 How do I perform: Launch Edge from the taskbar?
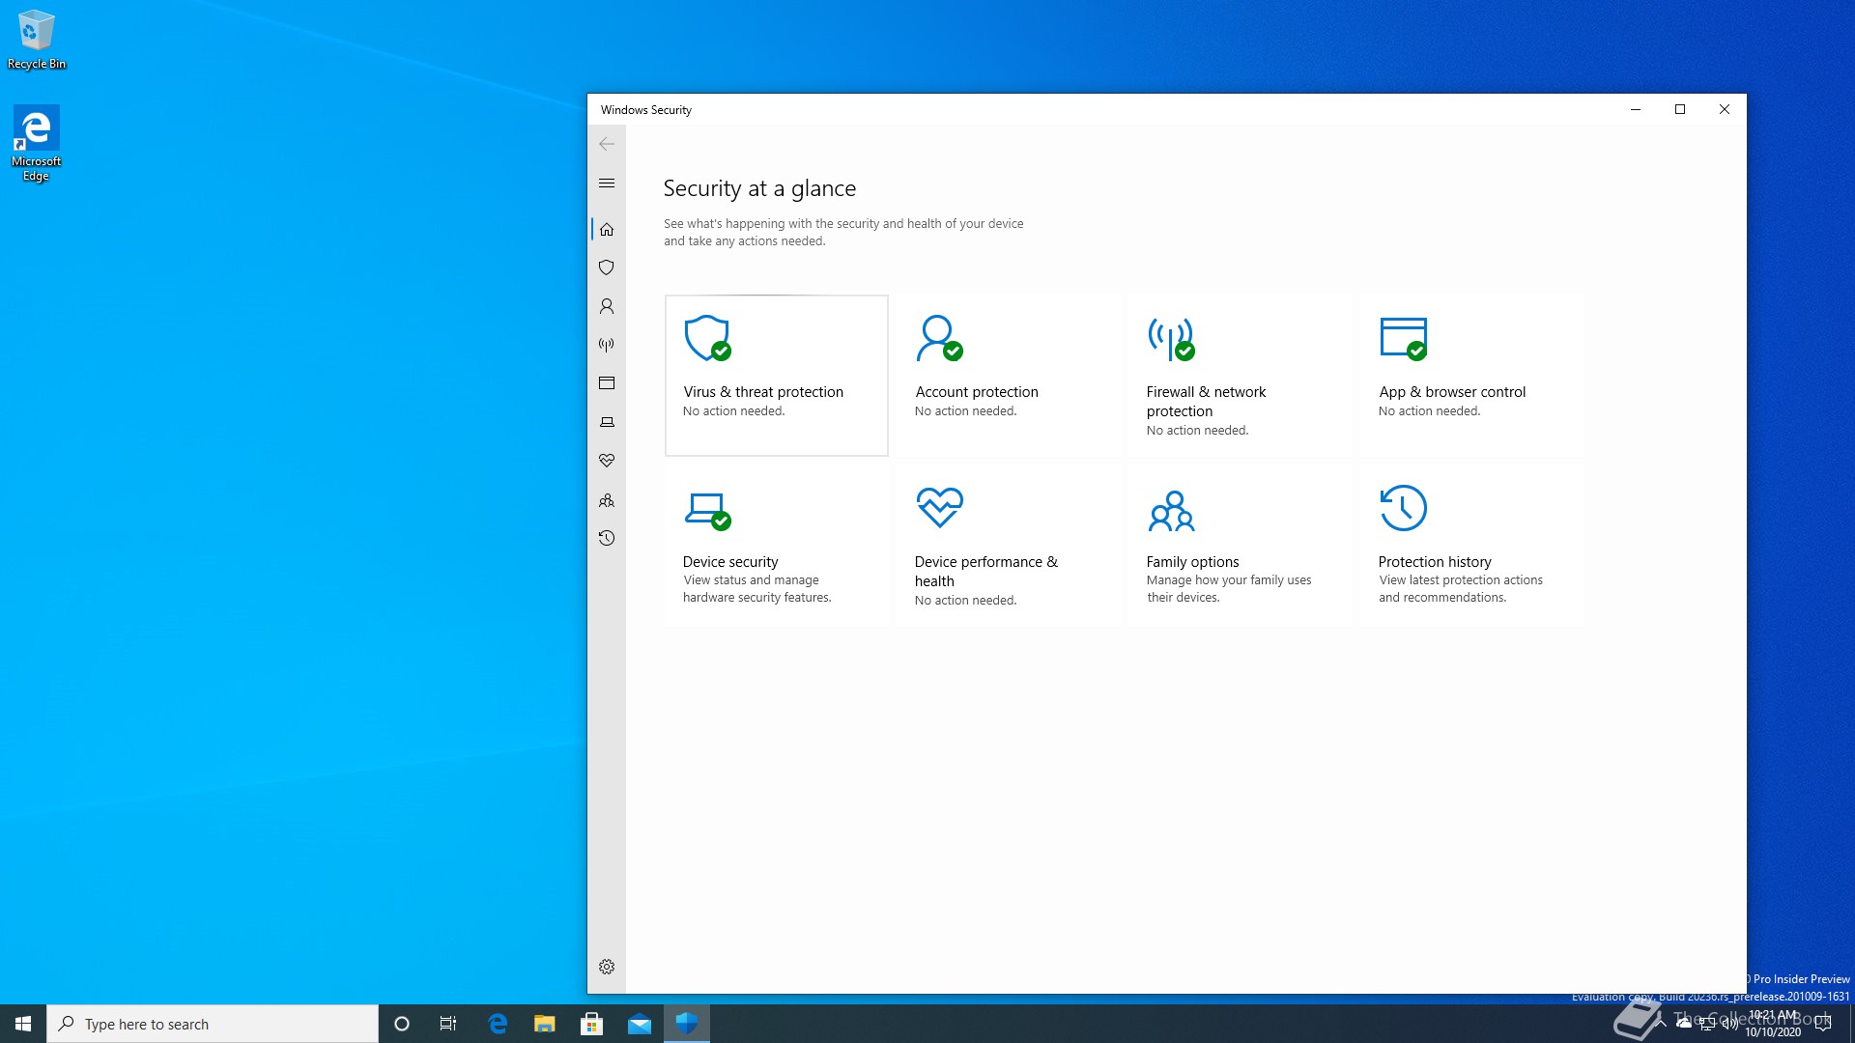[498, 1024]
